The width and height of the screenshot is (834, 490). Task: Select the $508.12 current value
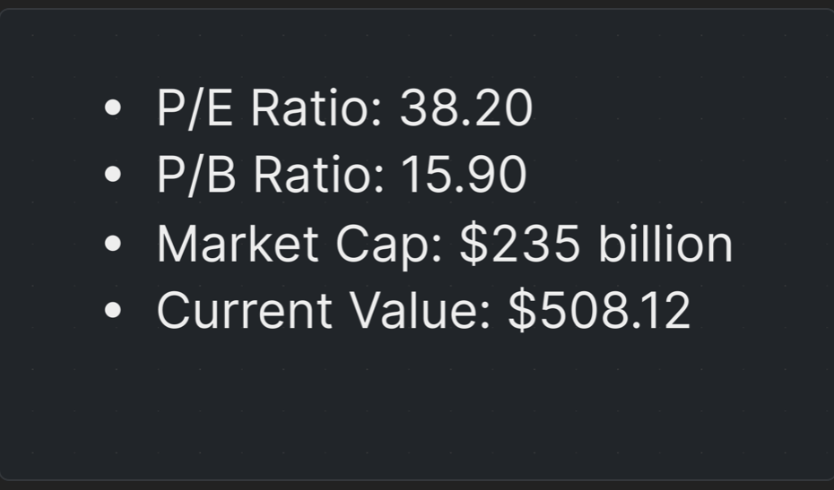(599, 311)
